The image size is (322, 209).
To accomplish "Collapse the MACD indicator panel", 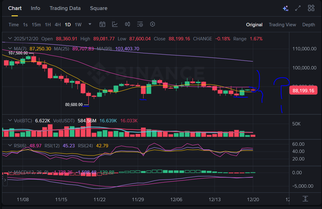I will pos(10,172).
